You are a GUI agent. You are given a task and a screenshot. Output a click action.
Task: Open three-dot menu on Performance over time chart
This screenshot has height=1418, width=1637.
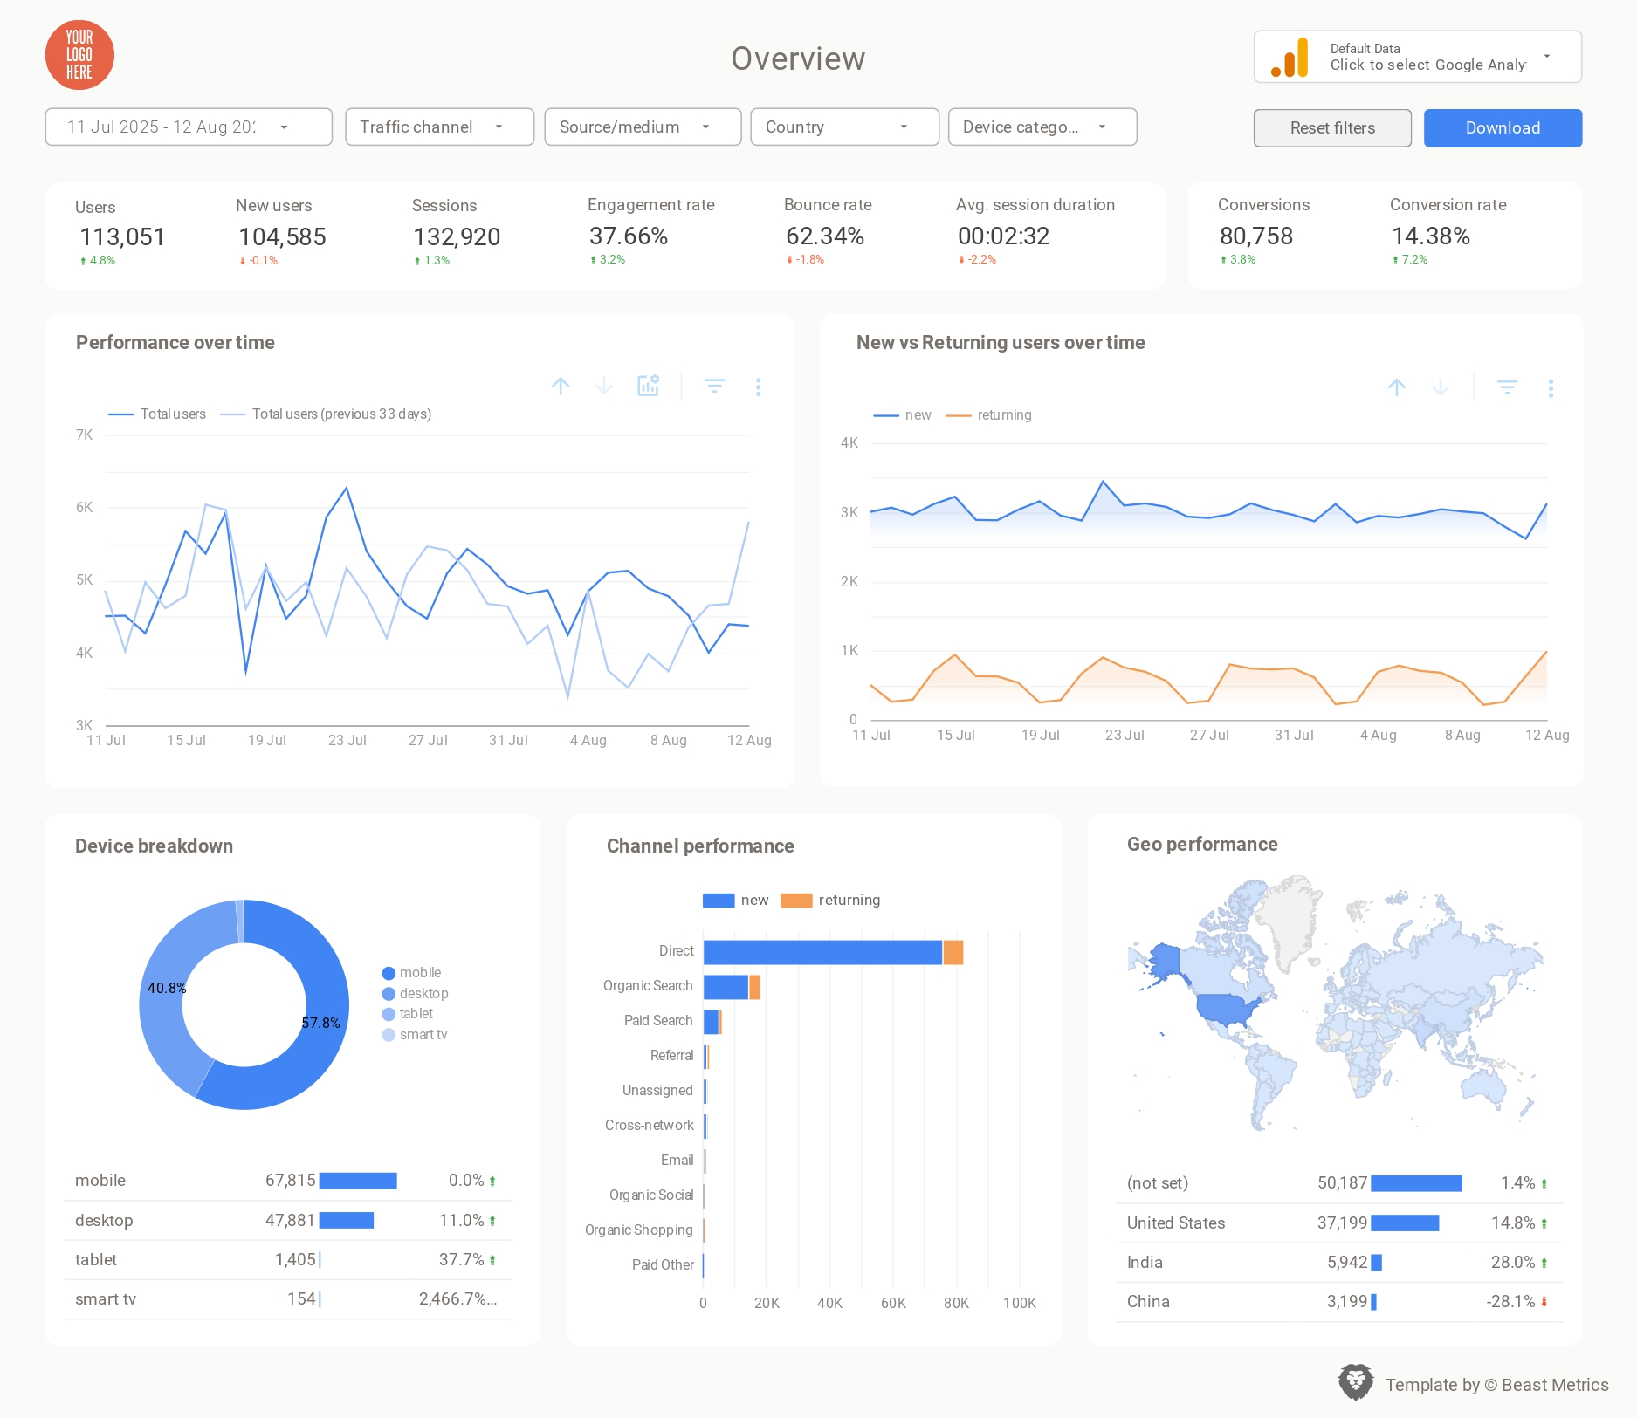point(758,387)
